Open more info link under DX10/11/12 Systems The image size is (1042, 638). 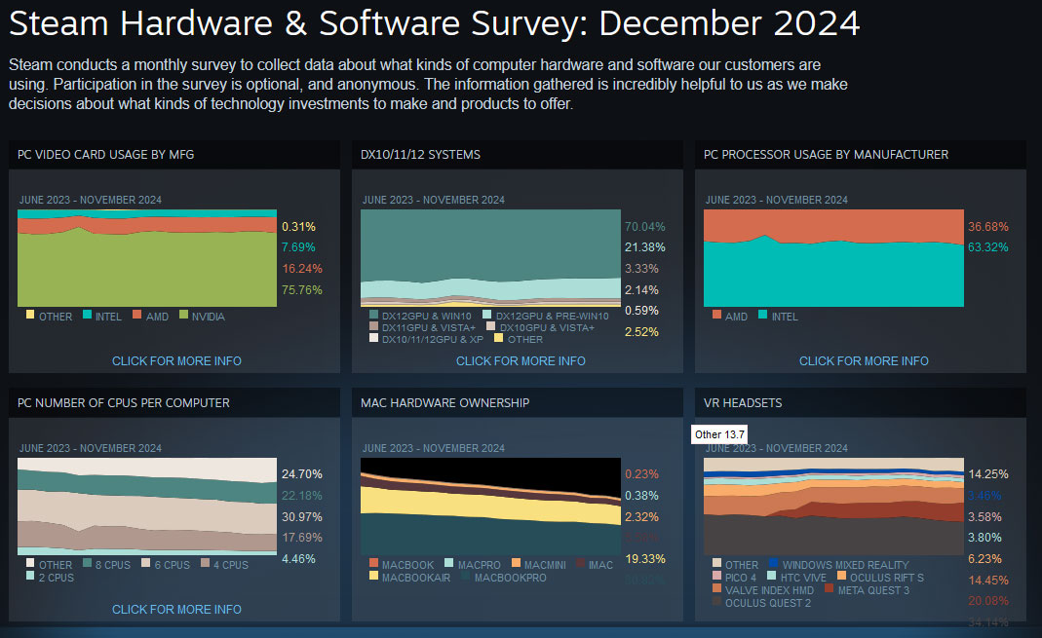[521, 361]
